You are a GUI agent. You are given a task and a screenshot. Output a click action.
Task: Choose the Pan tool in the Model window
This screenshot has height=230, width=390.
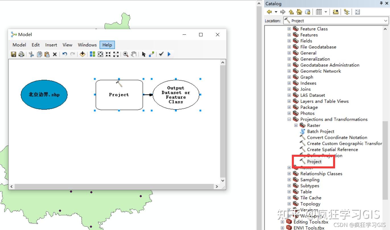pos(133,54)
